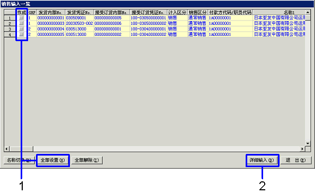Click the 全部解除 button

pos(87,160)
